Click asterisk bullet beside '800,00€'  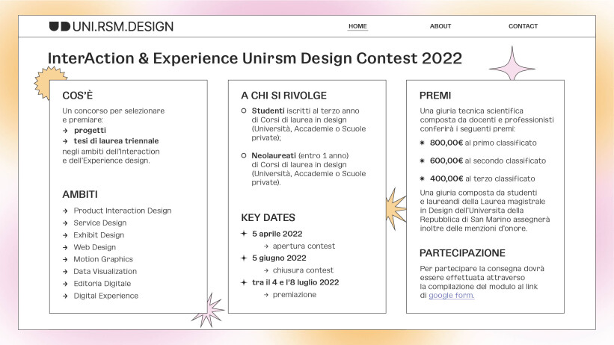[x=422, y=143]
